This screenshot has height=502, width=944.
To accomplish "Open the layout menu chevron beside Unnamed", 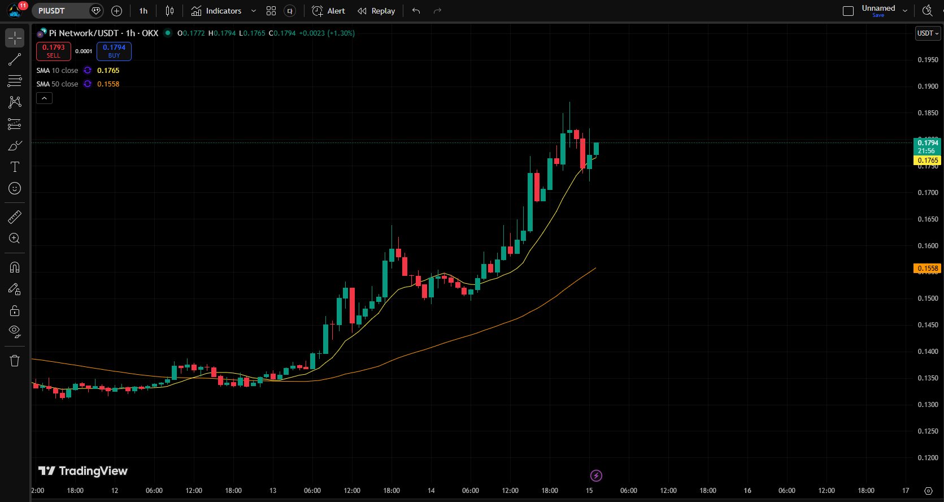I will point(905,11).
